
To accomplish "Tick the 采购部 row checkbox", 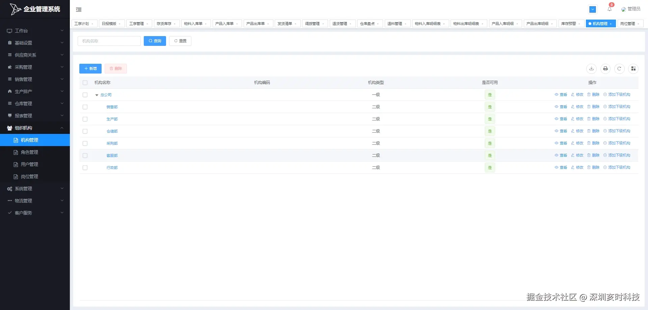I will 85,143.
